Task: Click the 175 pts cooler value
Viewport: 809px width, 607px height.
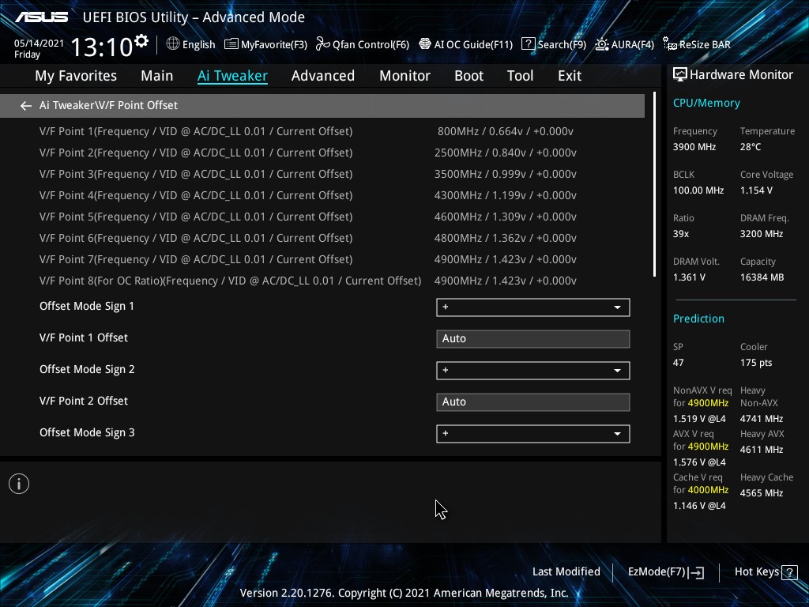Action: click(756, 363)
